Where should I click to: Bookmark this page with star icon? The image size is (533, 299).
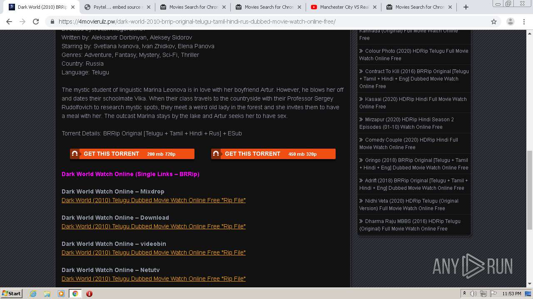[494, 22]
